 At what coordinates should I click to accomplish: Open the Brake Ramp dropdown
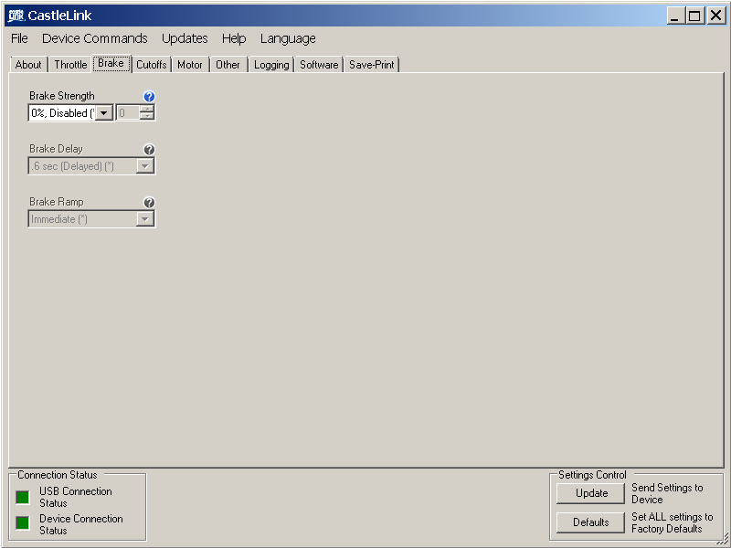[144, 219]
